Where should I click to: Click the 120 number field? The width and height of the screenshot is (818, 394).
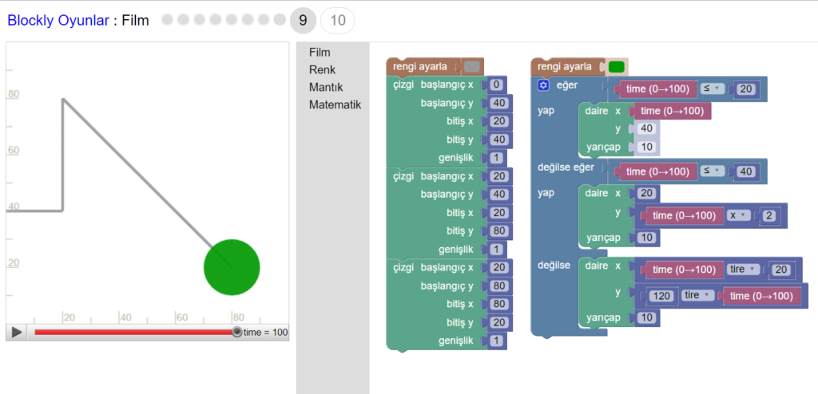(x=661, y=296)
